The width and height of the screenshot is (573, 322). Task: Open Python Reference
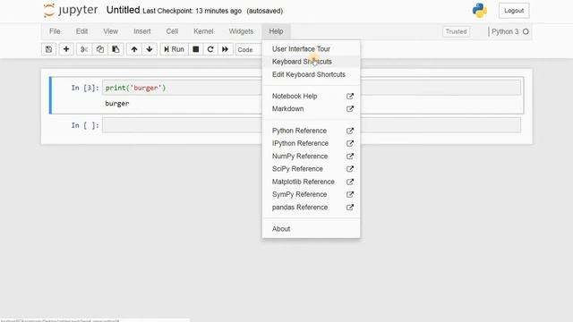point(311,131)
